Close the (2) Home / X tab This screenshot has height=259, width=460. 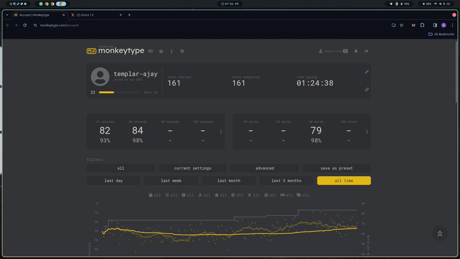(x=121, y=15)
